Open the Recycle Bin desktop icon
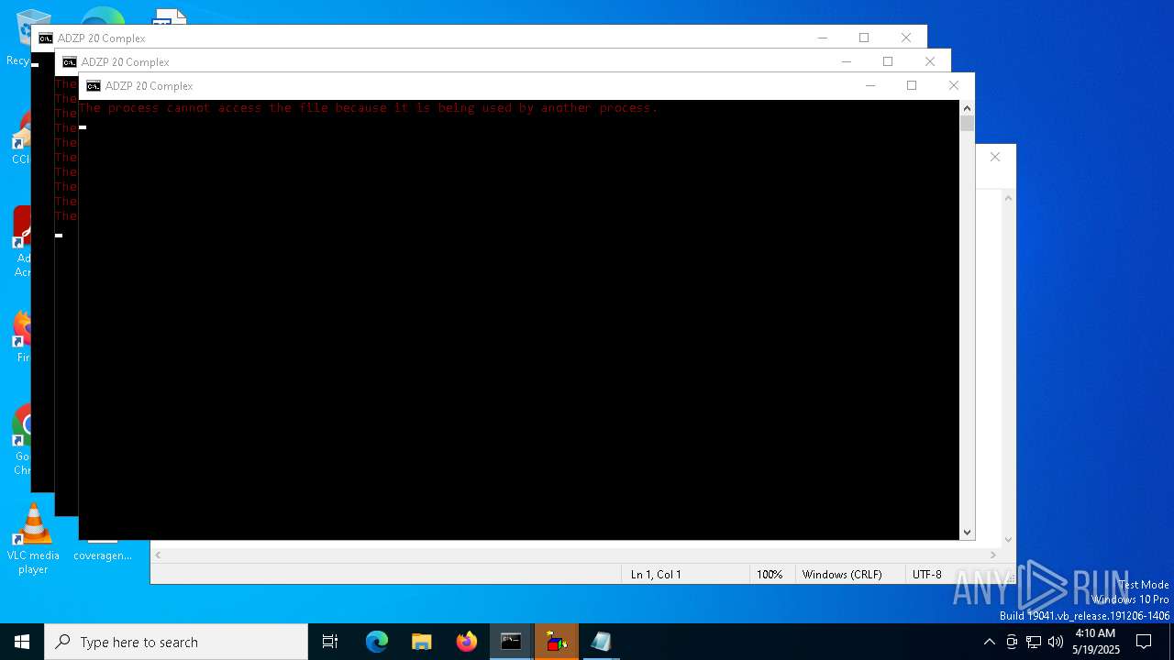 (x=20, y=37)
